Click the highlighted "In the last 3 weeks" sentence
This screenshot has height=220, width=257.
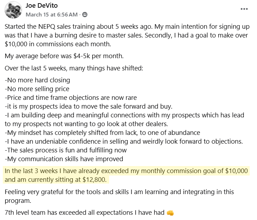126,171
